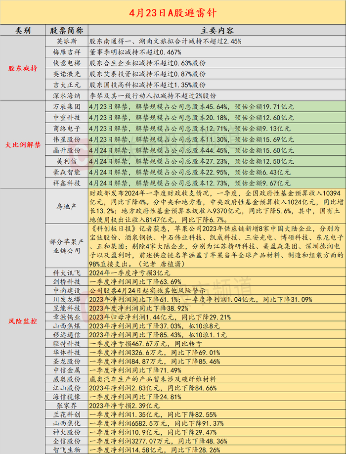The height and width of the screenshot is (454, 346).
Task: Select stock name '深水海纳'
Action: pos(67,96)
